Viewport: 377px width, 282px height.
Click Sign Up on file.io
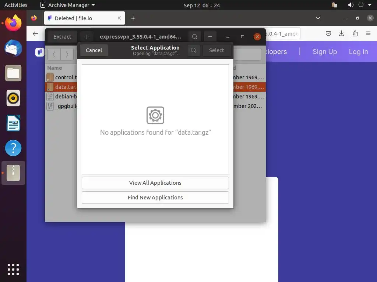point(325,51)
